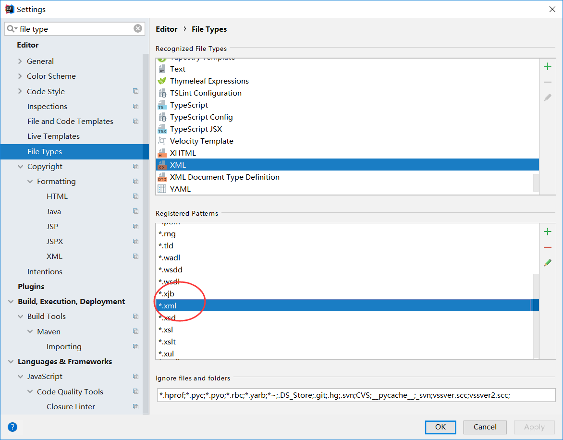Click the Ignore files and folders field

pos(356,395)
